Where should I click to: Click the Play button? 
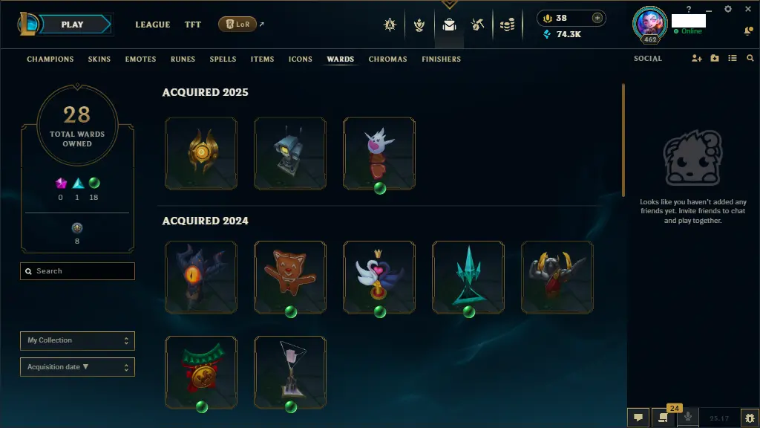coord(73,25)
